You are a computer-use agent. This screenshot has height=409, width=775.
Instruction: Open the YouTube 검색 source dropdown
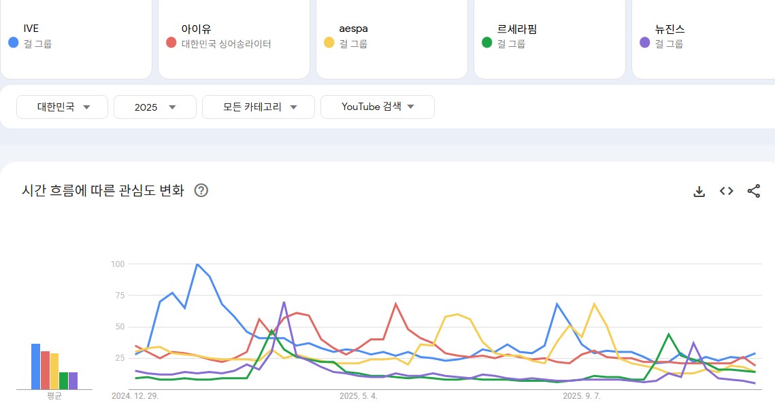[378, 107]
